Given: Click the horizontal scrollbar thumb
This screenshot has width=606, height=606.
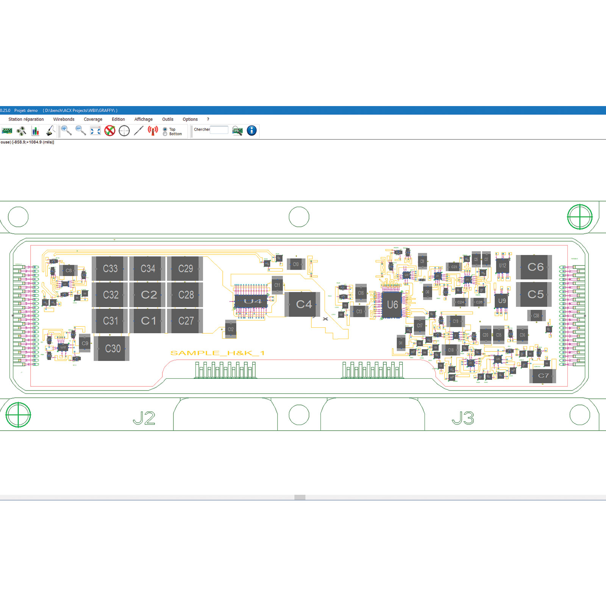Looking at the screenshot, I should 300,497.
